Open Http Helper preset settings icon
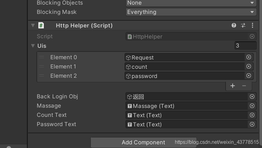Image resolution: width=262 pixels, height=148 pixels. (x=243, y=26)
